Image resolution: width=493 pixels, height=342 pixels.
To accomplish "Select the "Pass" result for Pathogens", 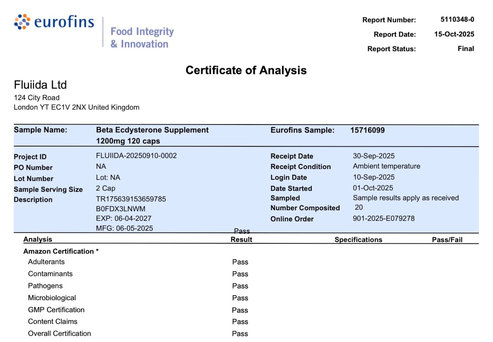I will coord(240,286).
